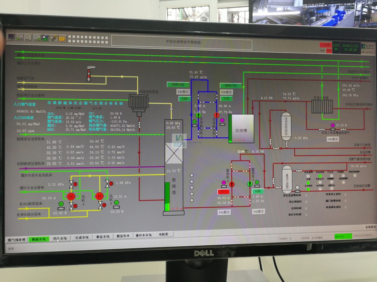Switch to the 电除雾 tab

[x=164, y=234]
